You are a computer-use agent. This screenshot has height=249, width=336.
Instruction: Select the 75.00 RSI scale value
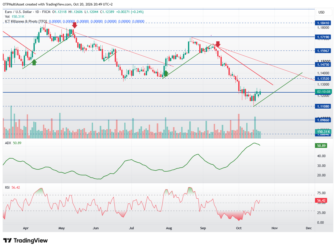(321, 193)
